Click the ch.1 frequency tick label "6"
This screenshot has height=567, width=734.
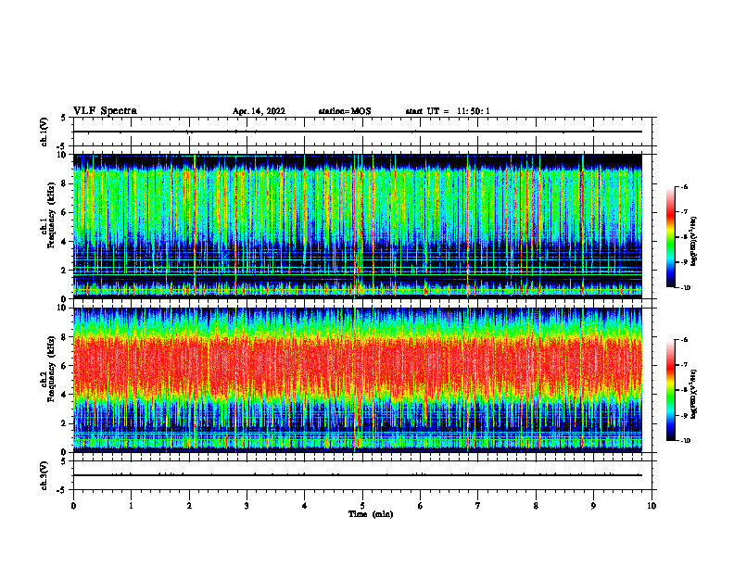(x=64, y=212)
